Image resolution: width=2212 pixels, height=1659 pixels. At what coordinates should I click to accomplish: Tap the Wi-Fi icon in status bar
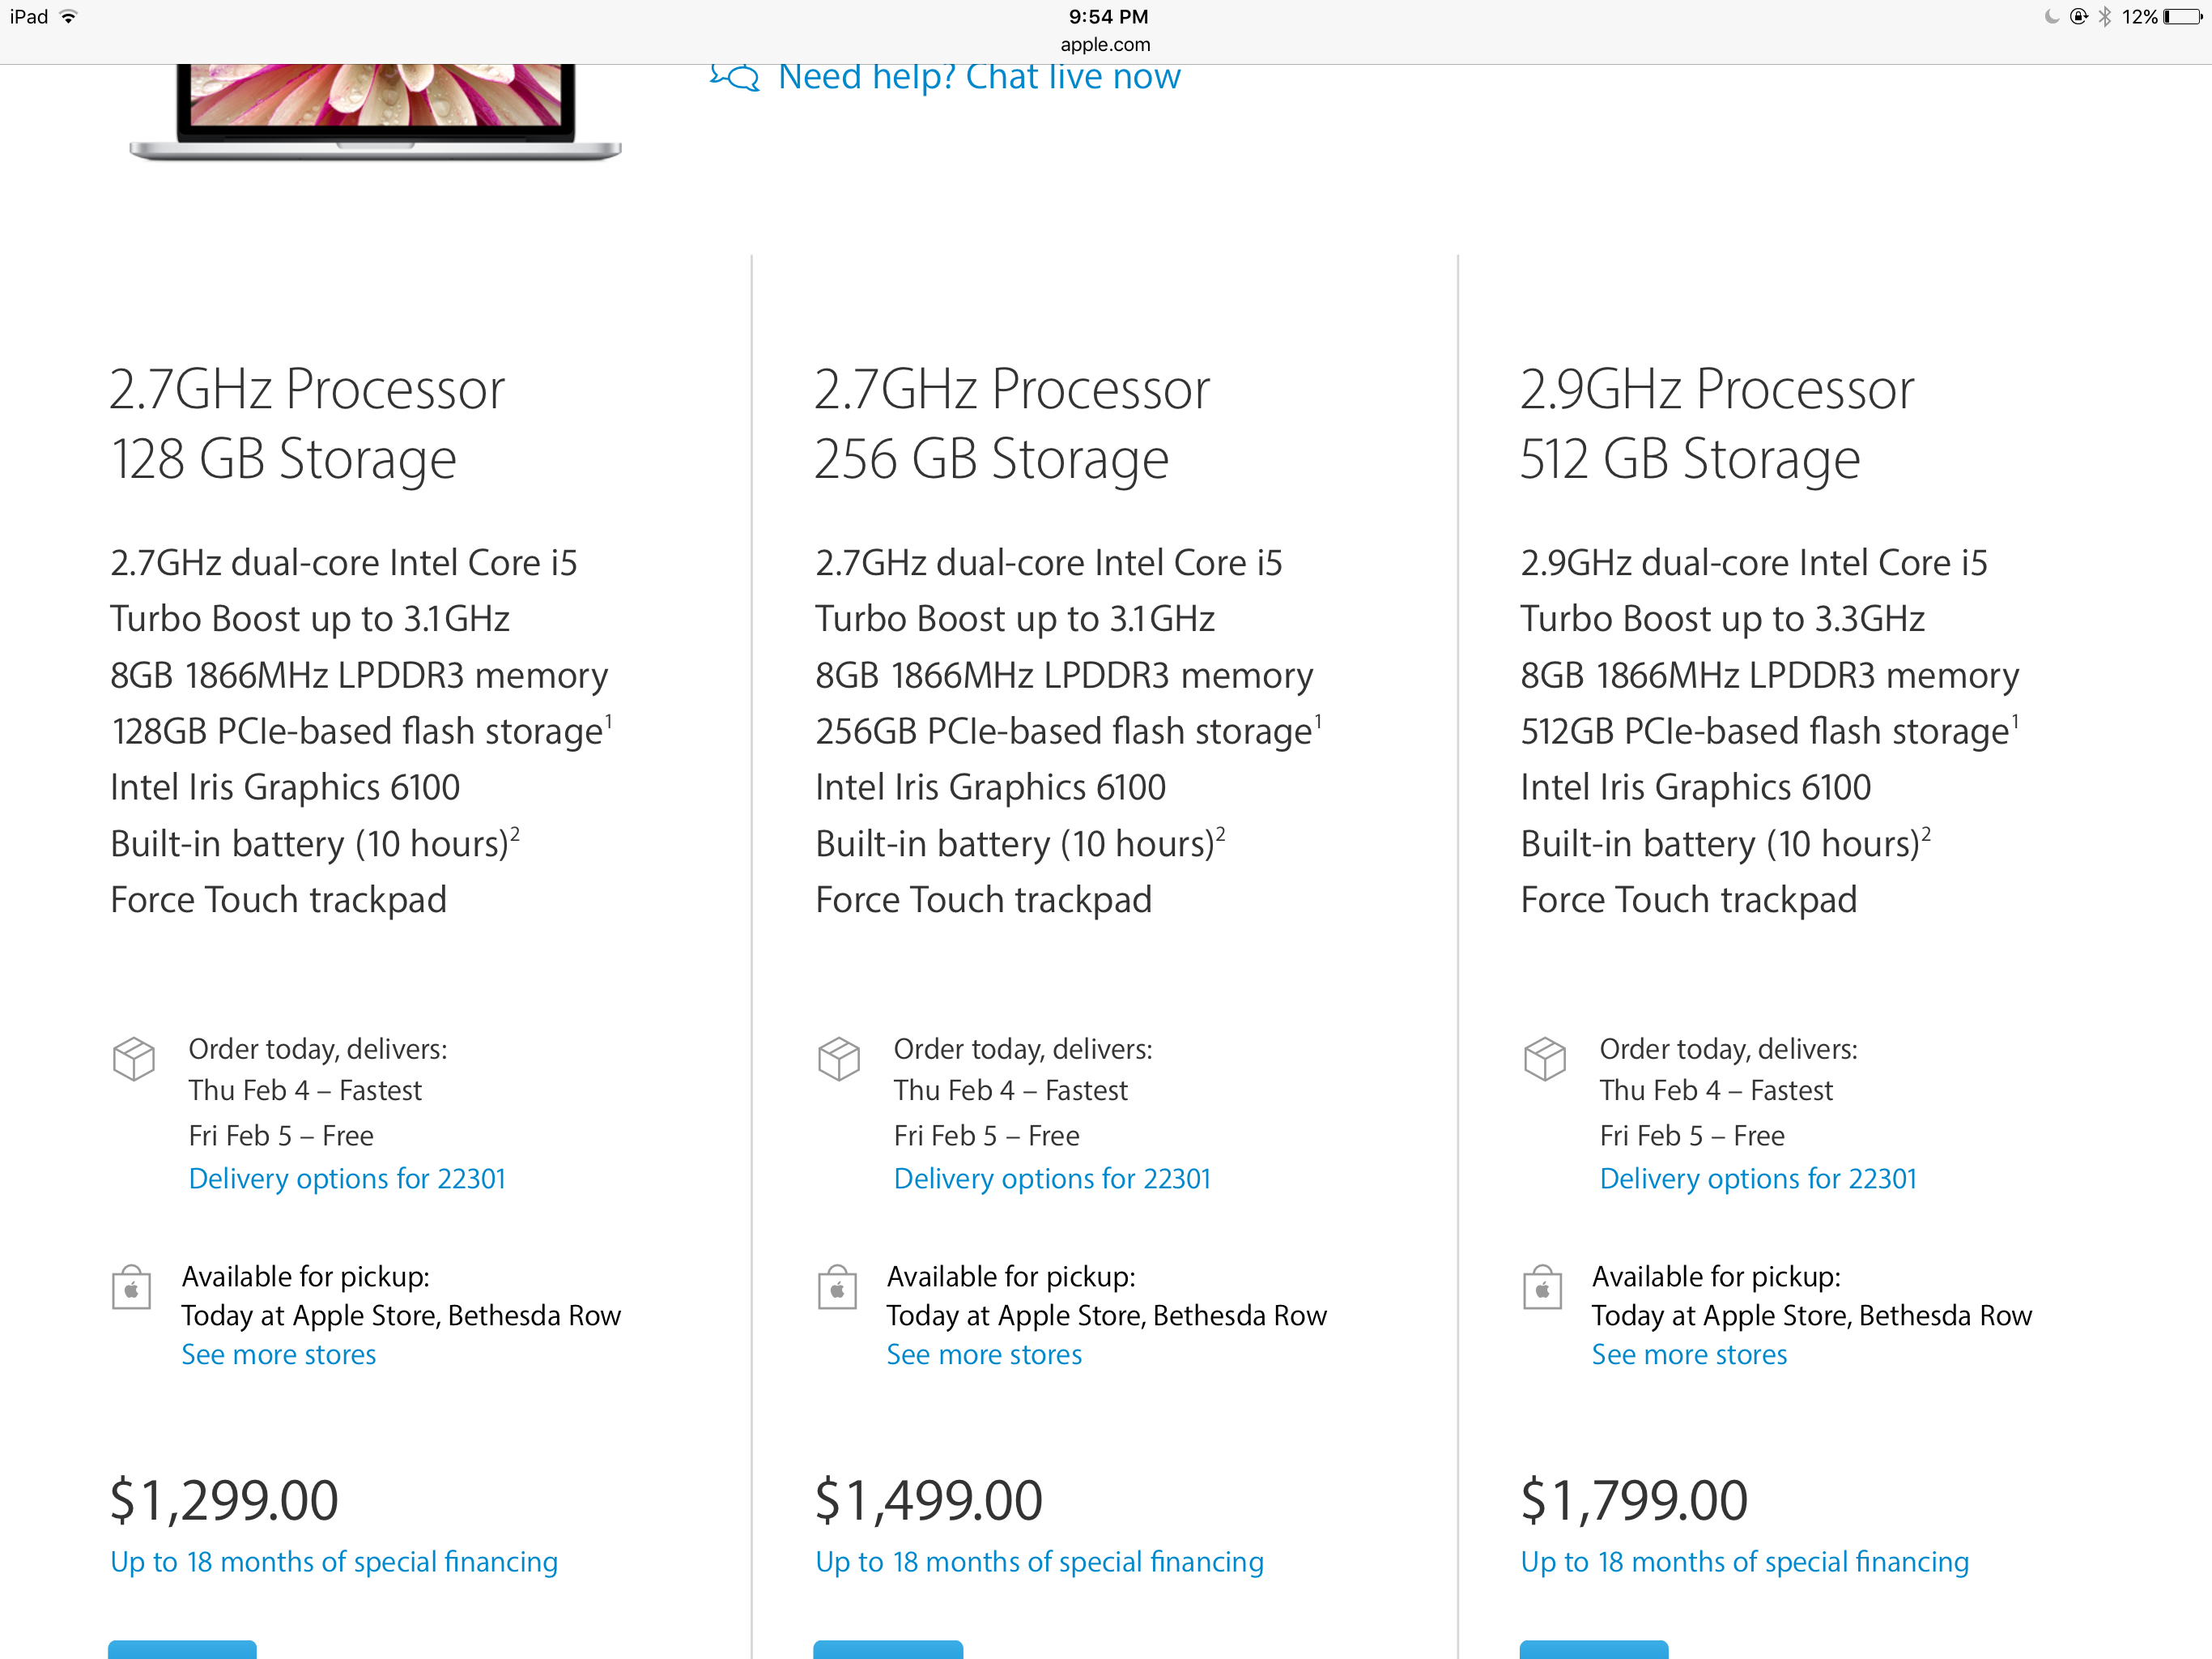69,17
